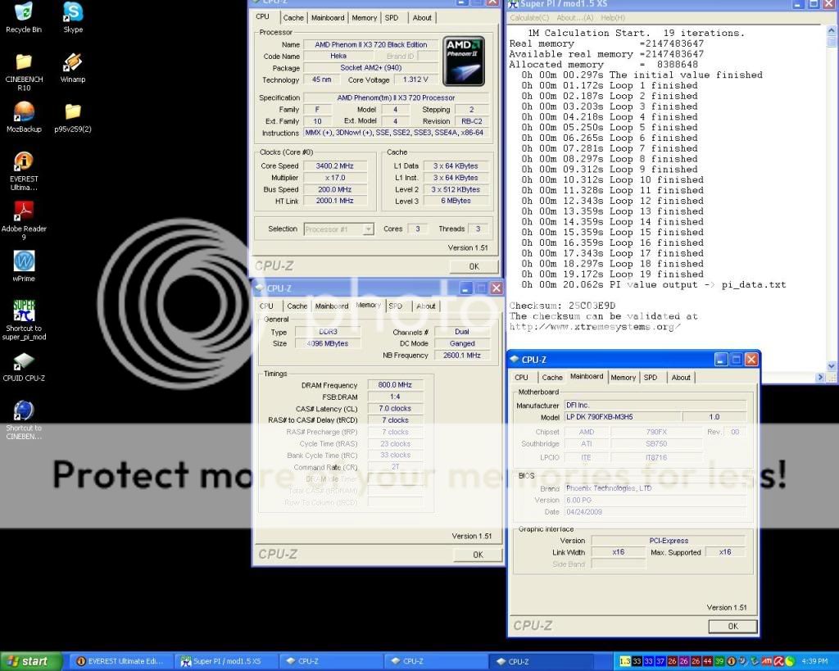The image size is (839, 671).
Task: Click the DRAM Frequency value 800.0 MHz
Action: tap(395, 385)
